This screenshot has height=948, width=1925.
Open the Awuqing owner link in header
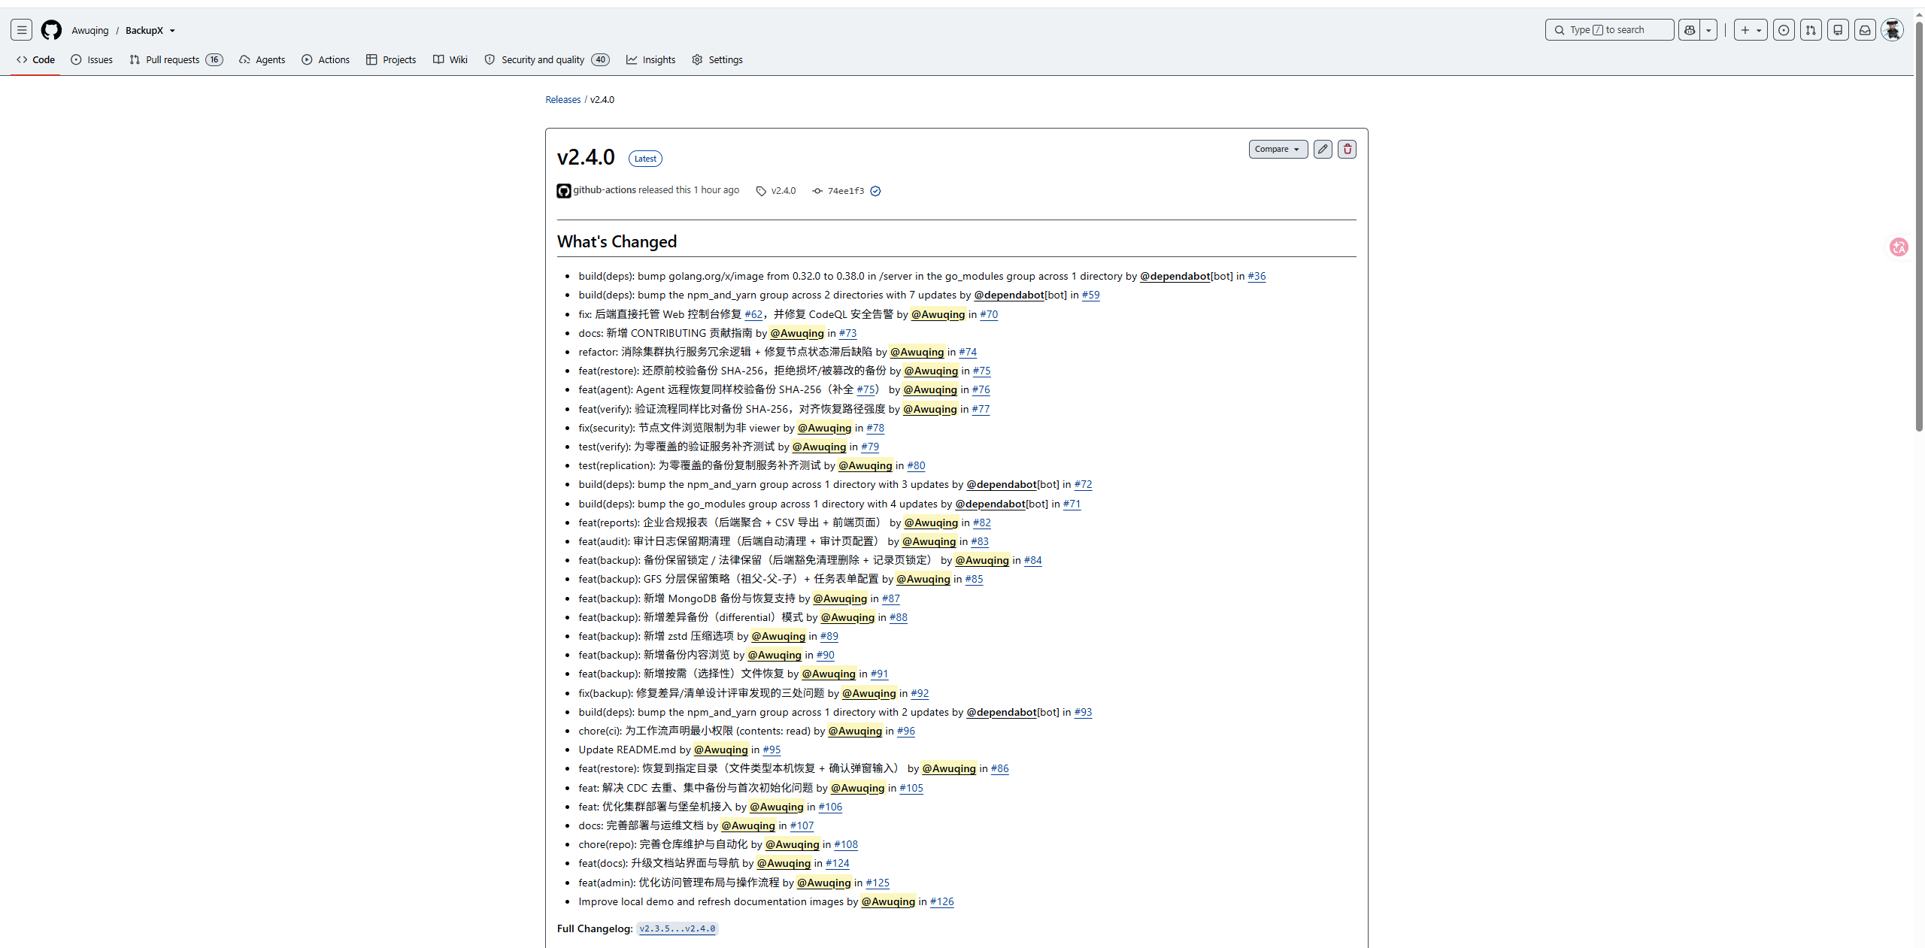(90, 31)
